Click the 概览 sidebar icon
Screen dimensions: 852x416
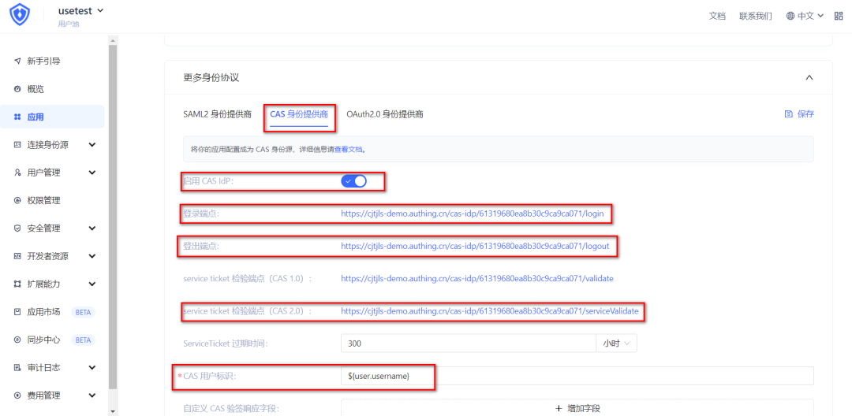click(17, 89)
